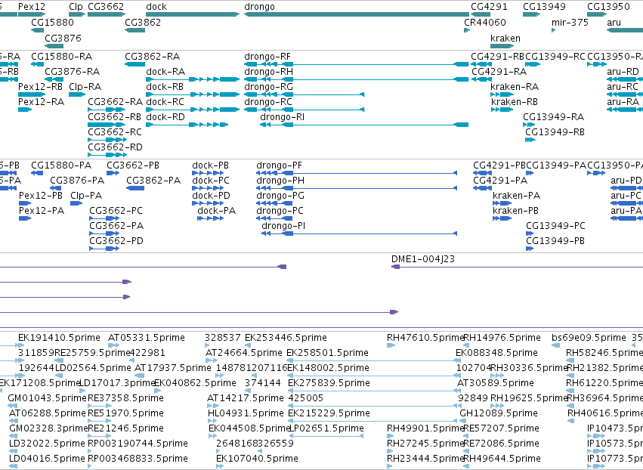Click the EK148002.5prime EST label
The image size is (643, 470).
[x=329, y=368]
